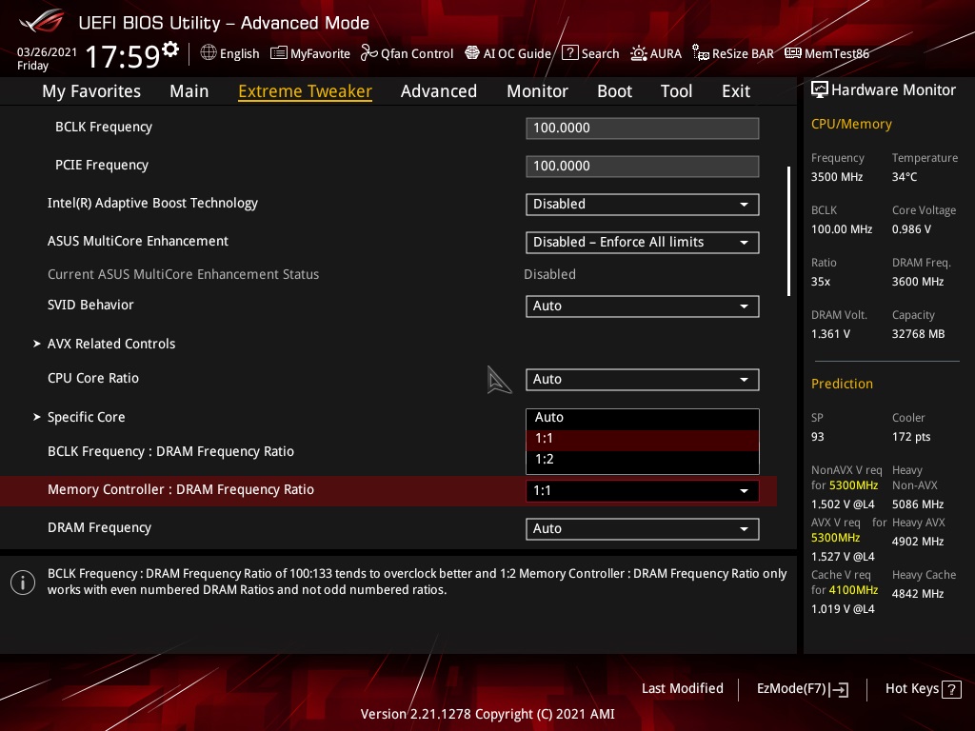The image size is (975, 731).
Task: Choose 1:1 in the open ratio list
Action: coord(643,439)
